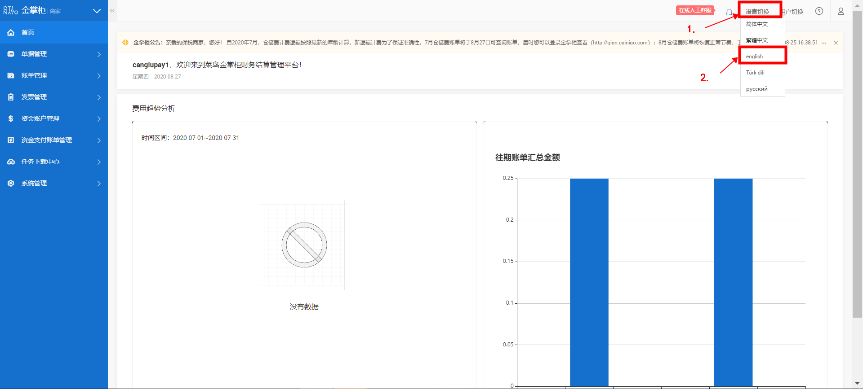Click the cloud icon for 任务下载中心
The width and height of the screenshot is (863, 389).
[x=11, y=162]
